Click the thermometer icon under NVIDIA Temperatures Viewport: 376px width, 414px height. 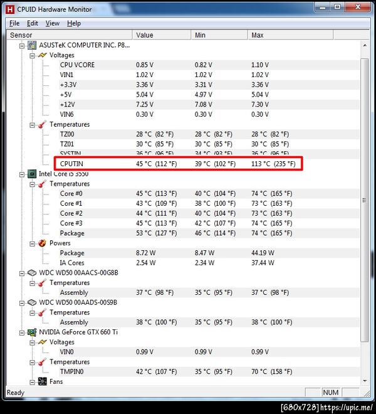click(x=42, y=362)
